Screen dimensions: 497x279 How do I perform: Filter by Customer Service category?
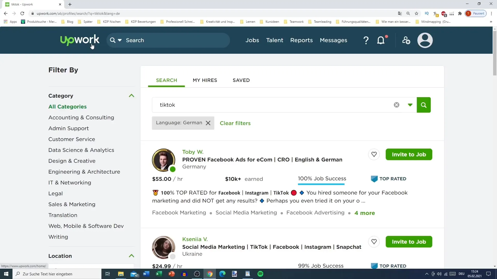coord(71,139)
